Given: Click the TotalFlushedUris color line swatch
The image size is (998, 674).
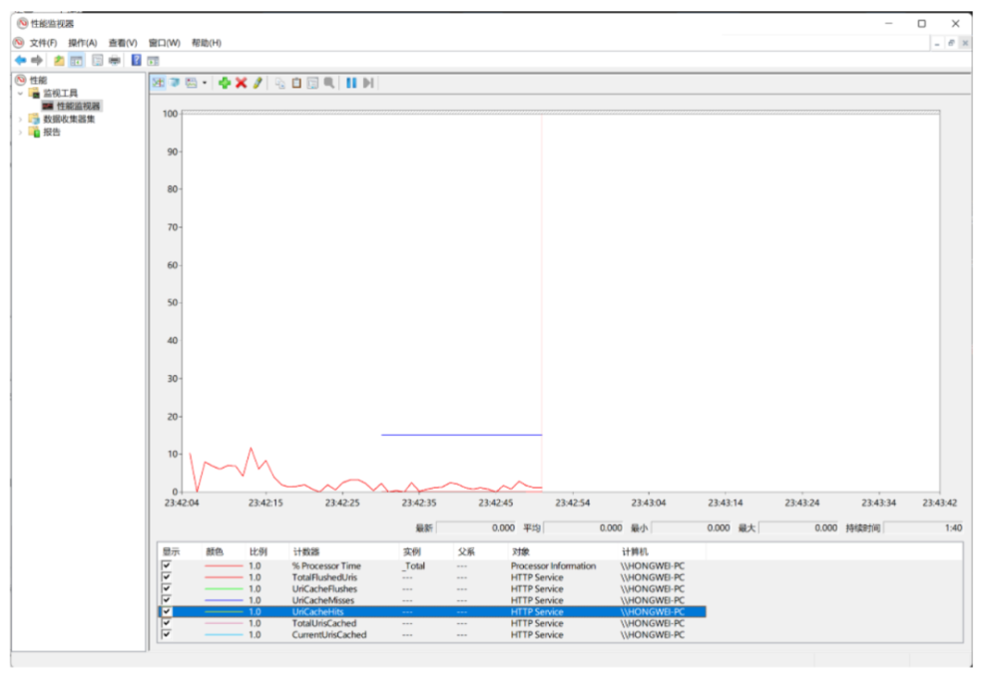Looking at the screenshot, I should point(224,577).
